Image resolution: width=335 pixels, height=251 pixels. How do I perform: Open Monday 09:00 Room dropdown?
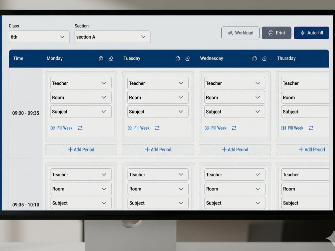click(81, 97)
